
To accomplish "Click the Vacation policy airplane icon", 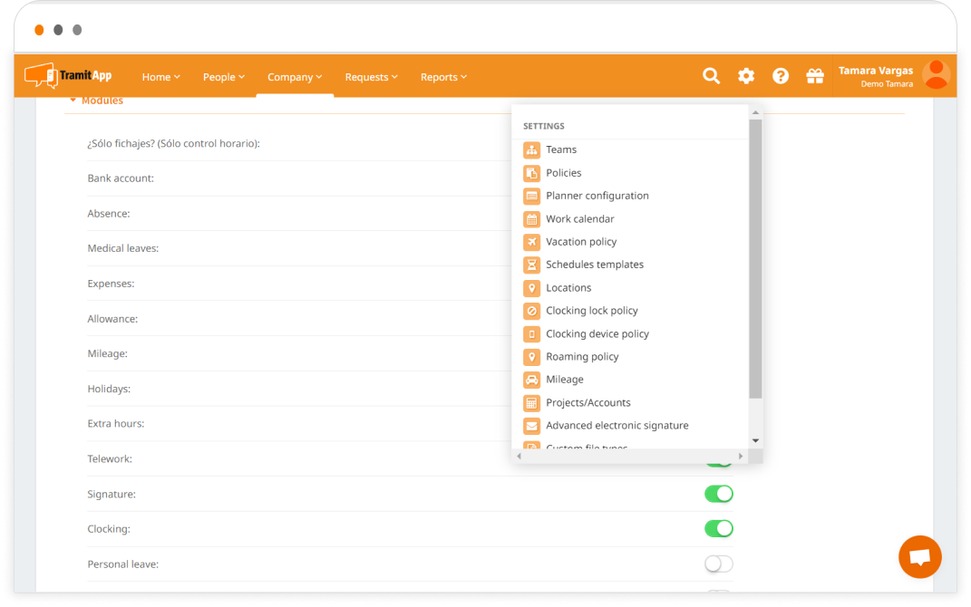I will (x=531, y=242).
